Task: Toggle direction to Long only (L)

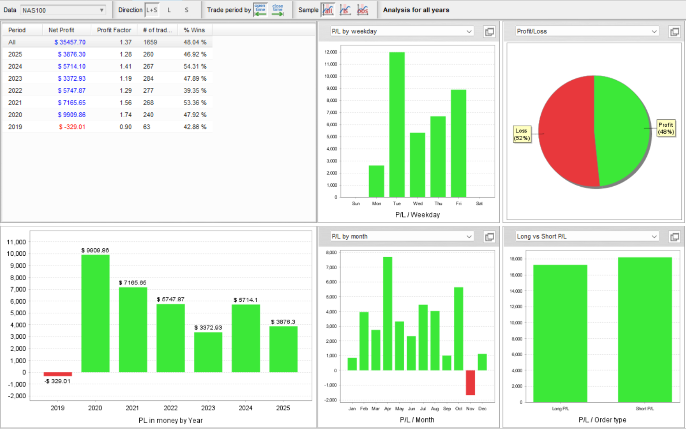Action: pyautogui.click(x=169, y=10)
